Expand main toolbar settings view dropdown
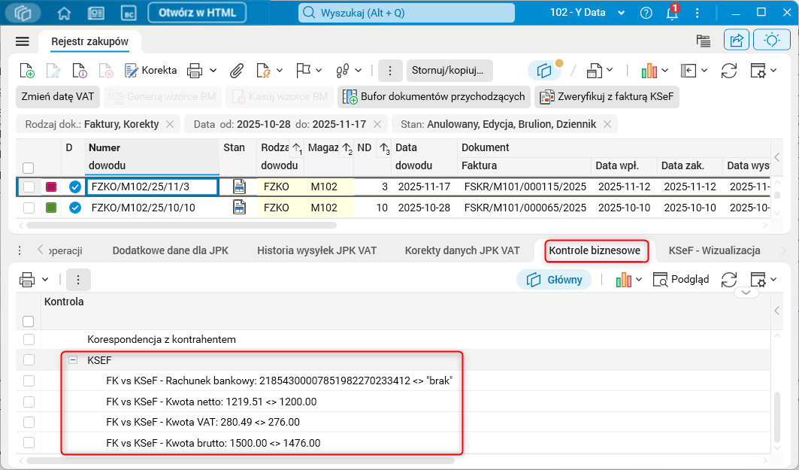This screenshot has width=799, height=470. (x=773, y=71)
